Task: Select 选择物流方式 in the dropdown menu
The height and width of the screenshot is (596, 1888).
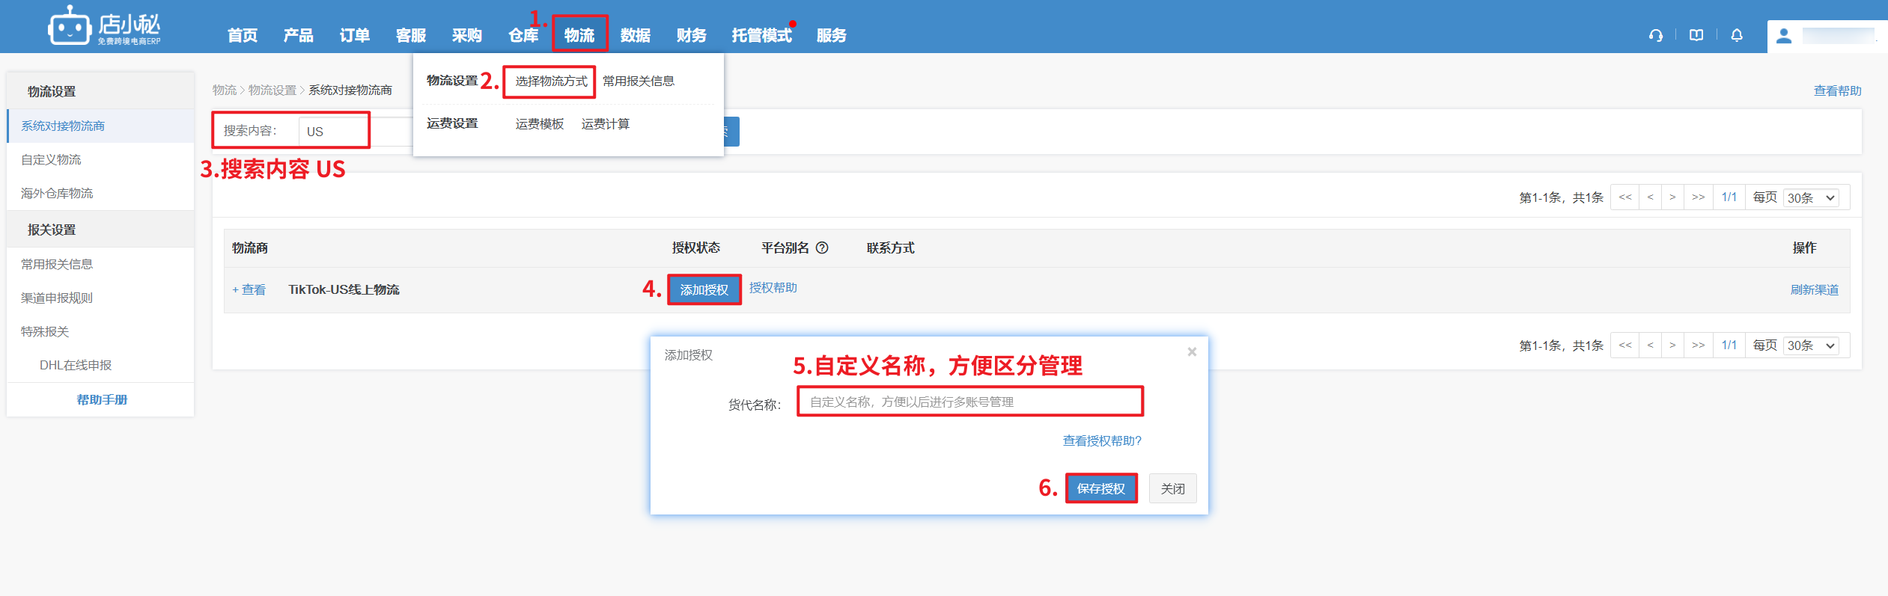Action: pyautogui.click(x=551, y=82)
